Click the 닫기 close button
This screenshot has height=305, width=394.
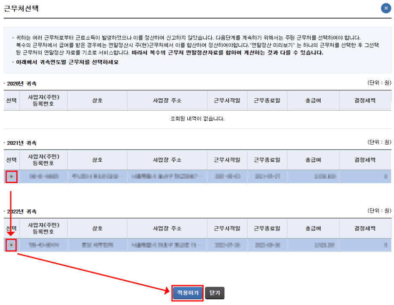214,293
